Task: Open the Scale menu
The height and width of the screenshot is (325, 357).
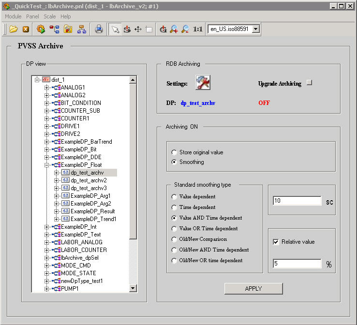Action: tap(50, 16)
